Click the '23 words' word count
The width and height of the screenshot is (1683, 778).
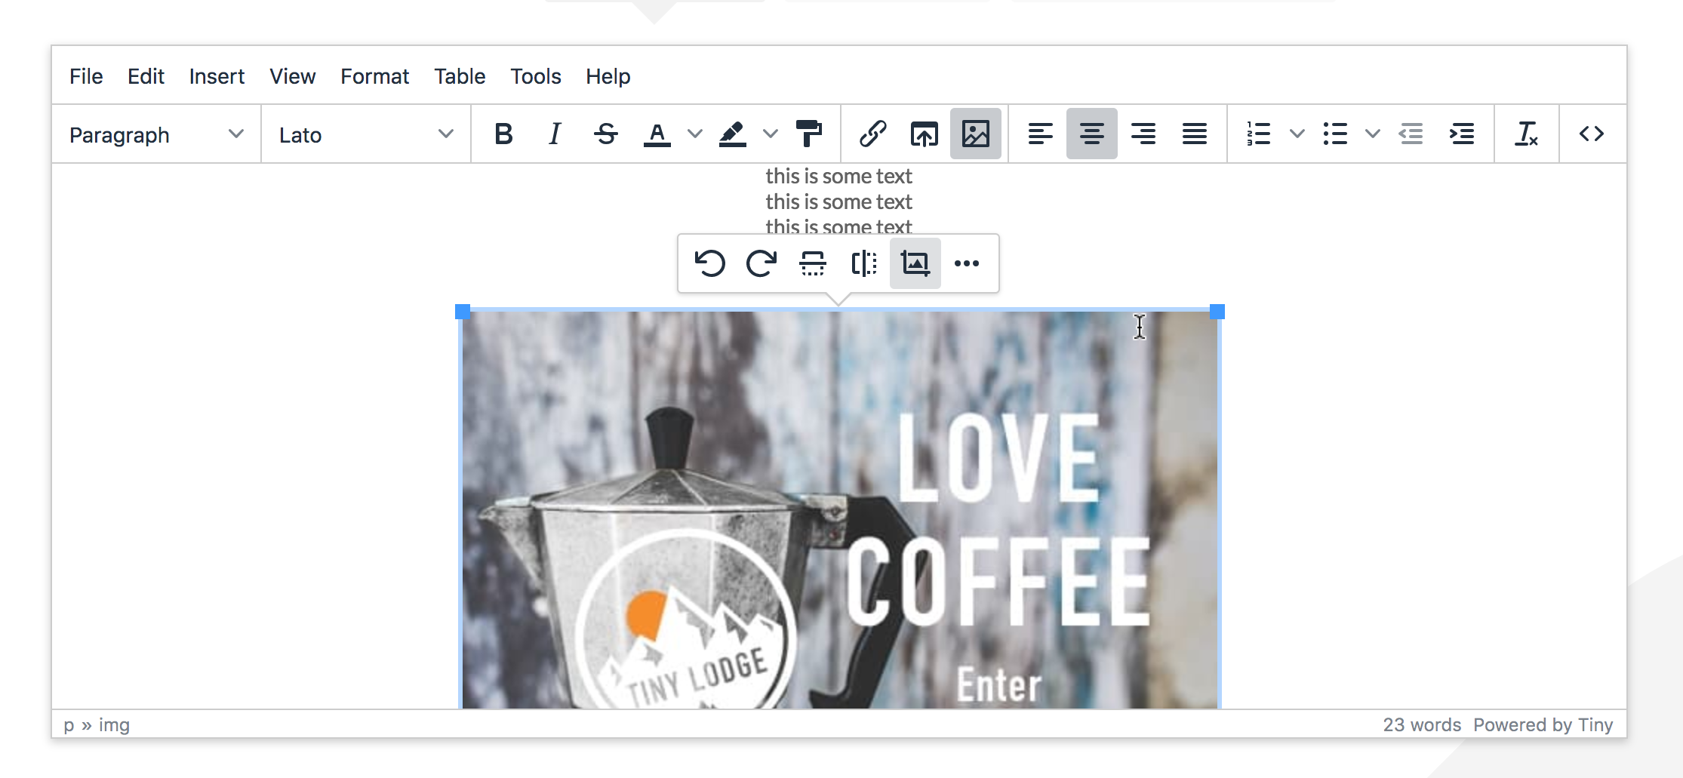tap(1422, 725)
